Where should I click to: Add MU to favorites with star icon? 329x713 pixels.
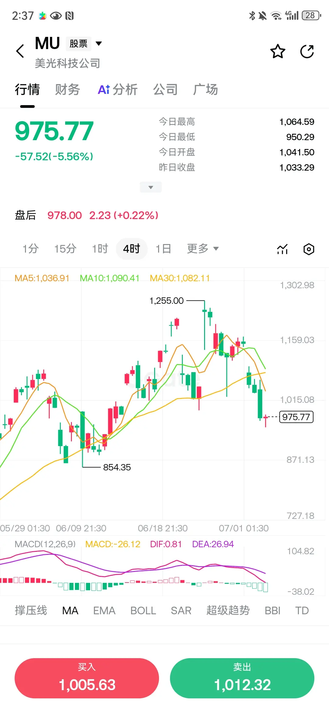coord(278,51)
